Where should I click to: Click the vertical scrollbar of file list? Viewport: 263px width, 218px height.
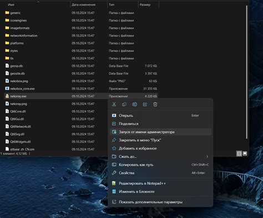pyautogui.click(x=247, y=72)
